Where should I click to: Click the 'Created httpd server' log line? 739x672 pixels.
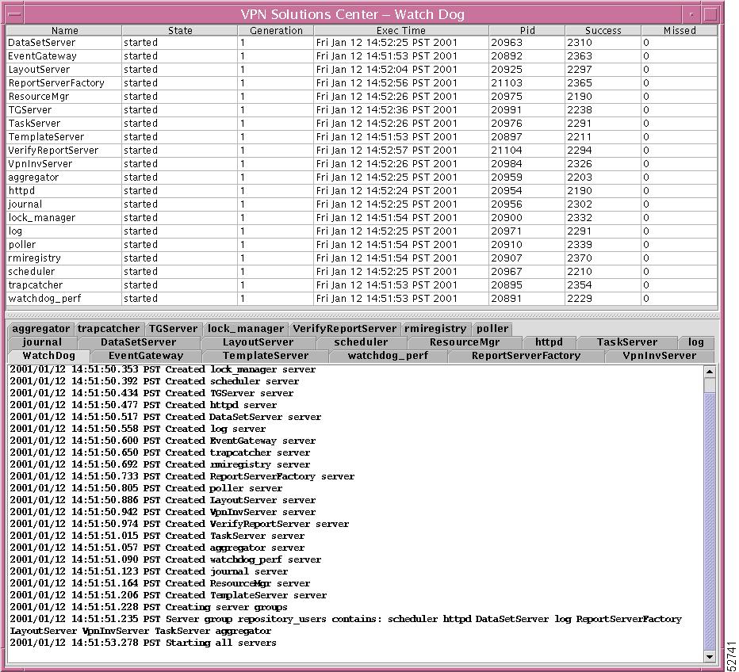144,405
